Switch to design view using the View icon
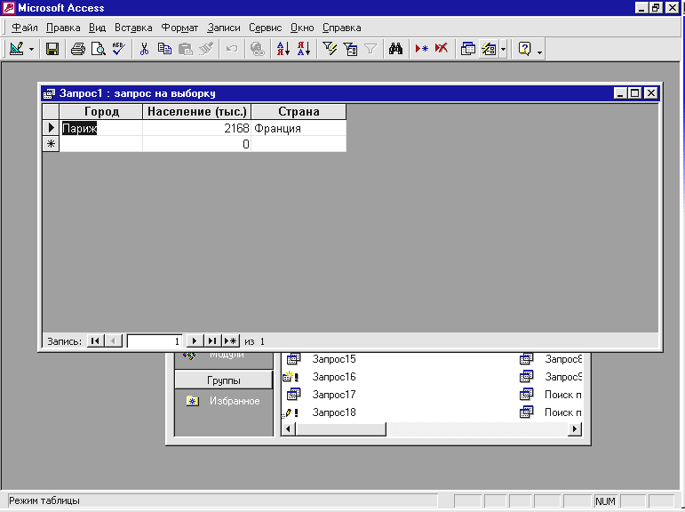Screen dimensions: 685x512 click(x=17, y=49)
